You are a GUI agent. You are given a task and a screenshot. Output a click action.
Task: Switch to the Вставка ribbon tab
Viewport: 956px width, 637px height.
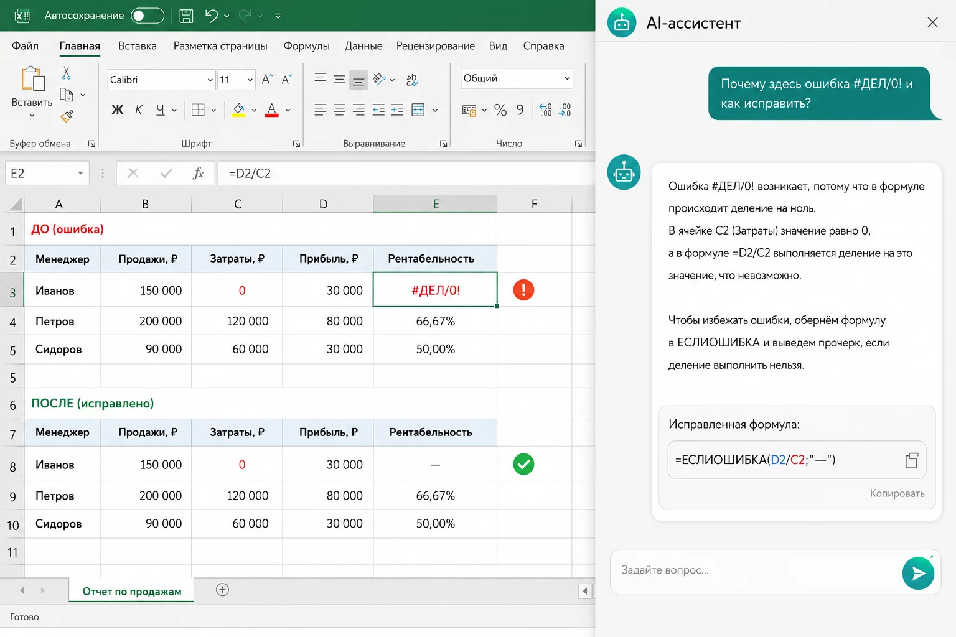pos(138,45)
